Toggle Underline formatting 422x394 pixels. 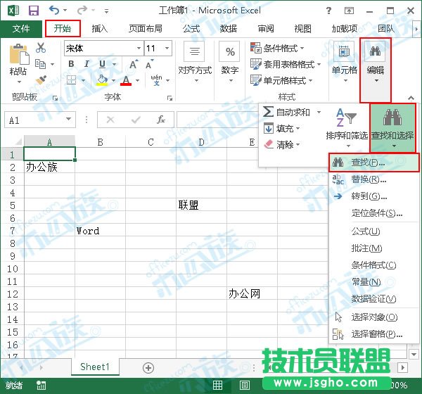click(102, 64)
